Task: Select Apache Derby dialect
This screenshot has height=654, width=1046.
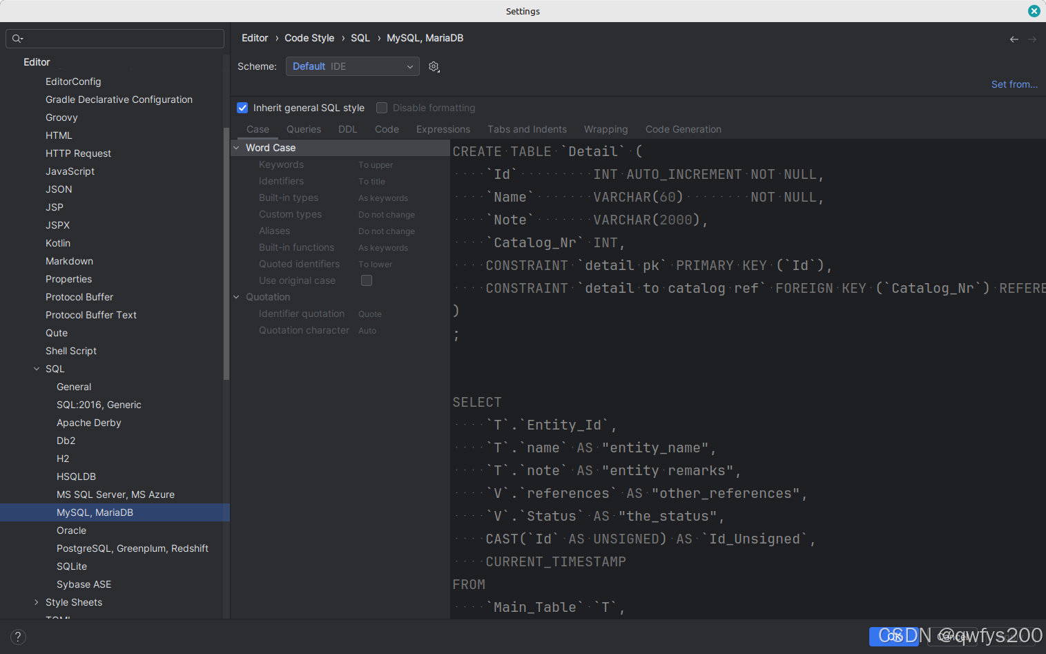Action: [x=89, y=423]
